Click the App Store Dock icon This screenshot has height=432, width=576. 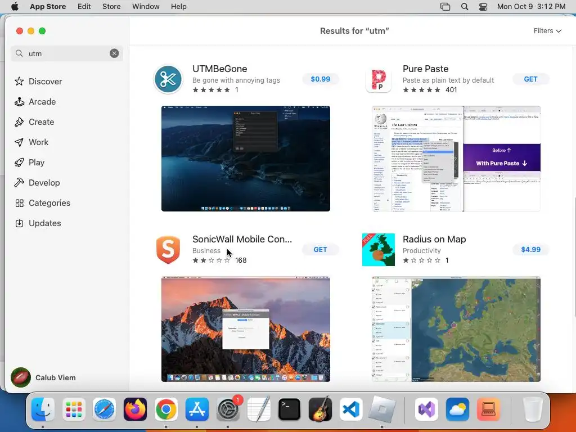point(197,409)
